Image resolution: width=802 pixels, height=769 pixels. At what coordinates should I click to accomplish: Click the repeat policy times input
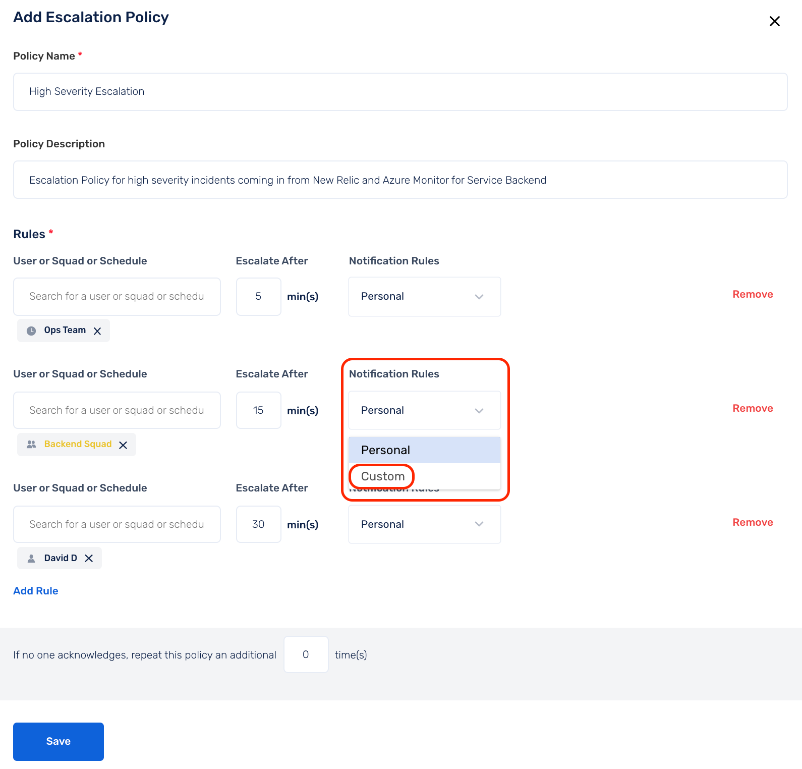306,654
